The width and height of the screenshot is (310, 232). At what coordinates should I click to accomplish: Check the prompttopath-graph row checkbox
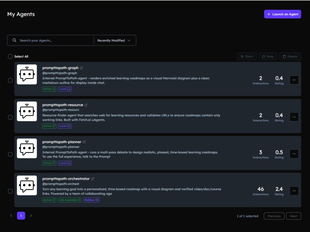pos(10,81)
